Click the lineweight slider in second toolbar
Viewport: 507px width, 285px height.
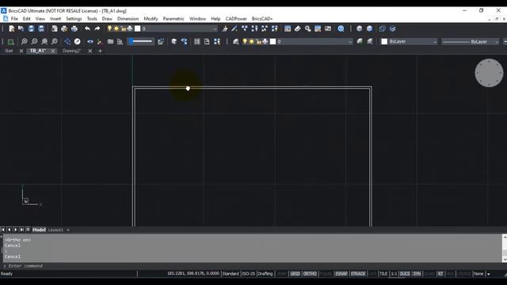click(x=141, y=41)
